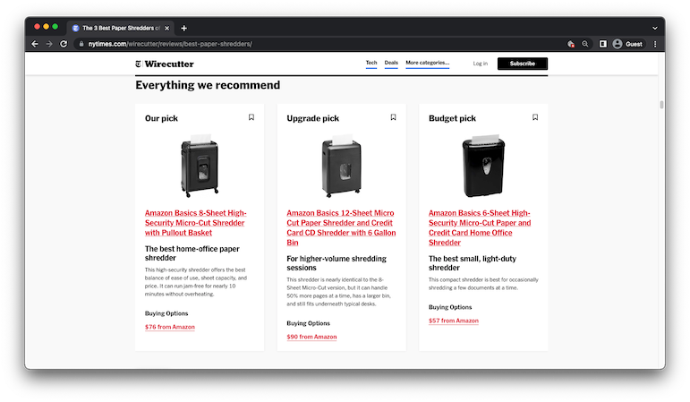
Task: Click the Our pick heading text
Action: (161, 118)
